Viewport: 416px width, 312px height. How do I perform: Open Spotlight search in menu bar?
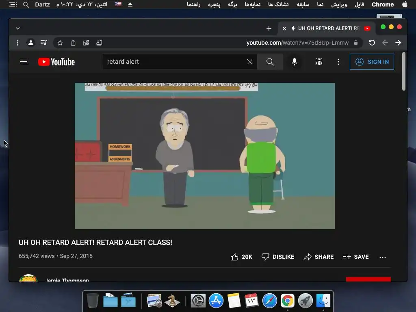26,4
